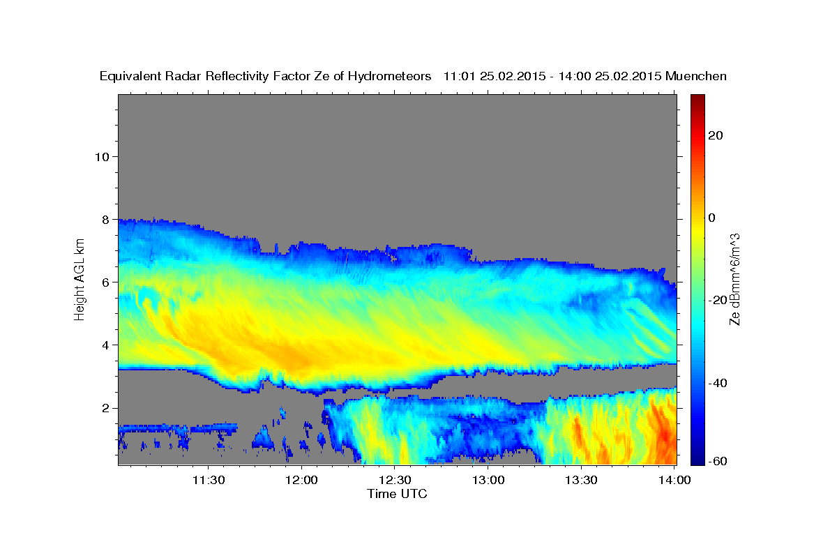Click the height tick label '2'
The image size is (837, 558).
pyautogui.click(x=105, y=408)
